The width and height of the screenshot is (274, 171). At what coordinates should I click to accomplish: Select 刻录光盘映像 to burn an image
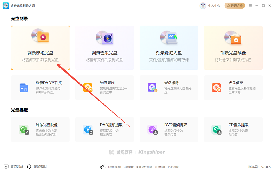coord(233,47)
